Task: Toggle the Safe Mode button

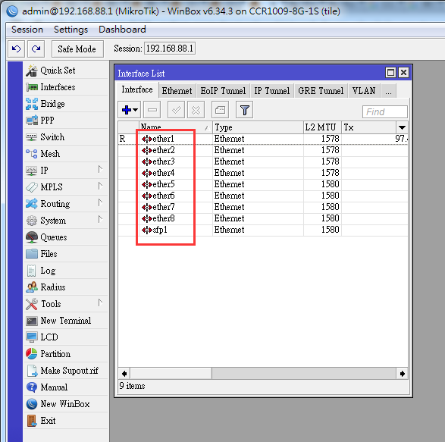Action: pos(77,49)
